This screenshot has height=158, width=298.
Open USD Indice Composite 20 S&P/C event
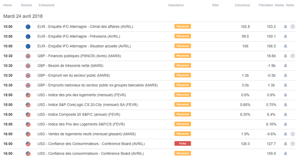79,115
